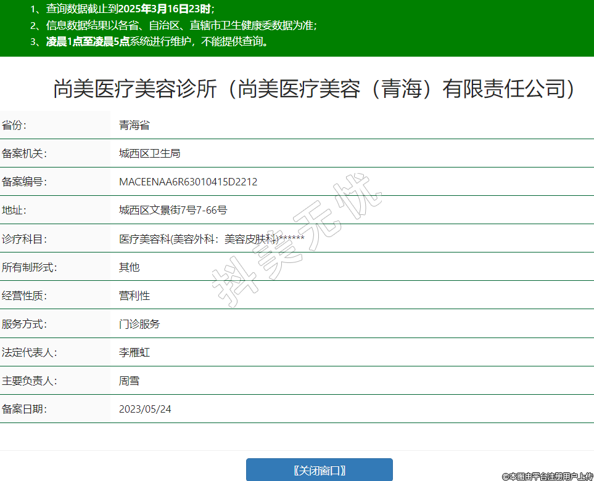Click the clinic title 尚美医疗美容诊所 heading
This screenshot has width=594, height=481.
click(x=315, y=89)
